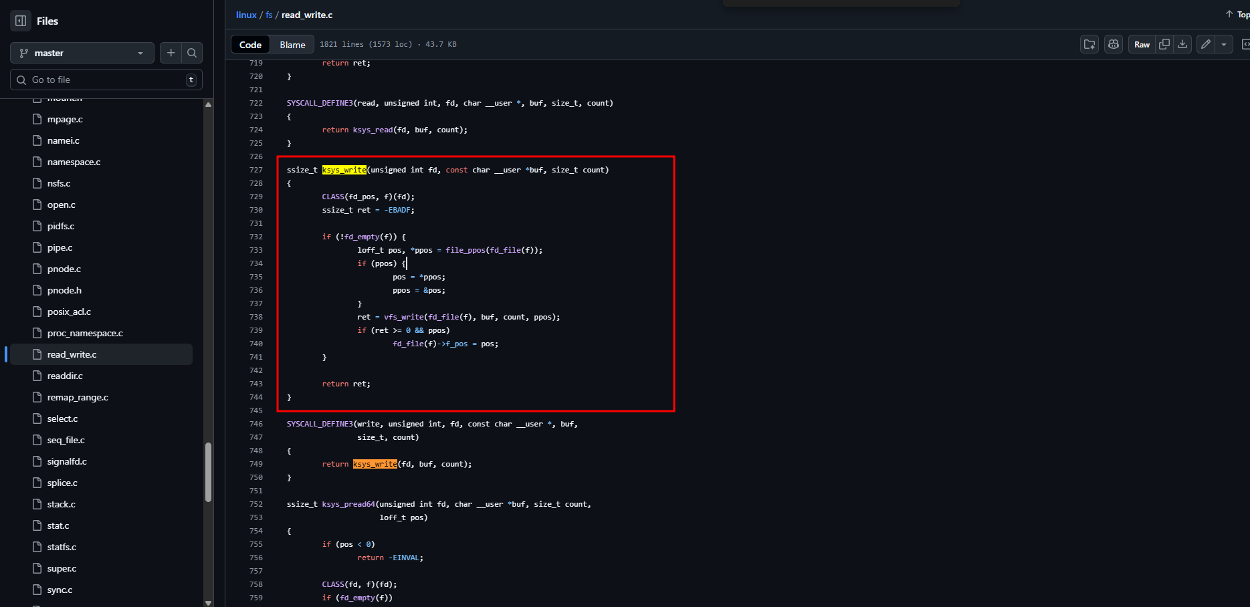Click the file tree scrollbar thumb

pyautogui.click(x=208, y=472)
